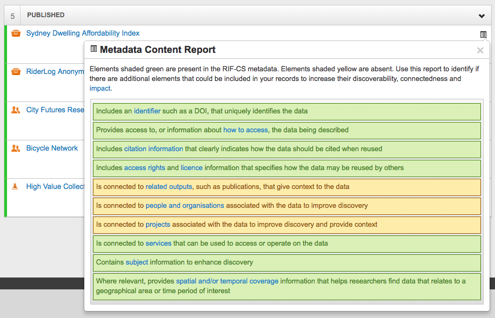
Task: Click 'people and organisations' link
Action: click(184, 206)
